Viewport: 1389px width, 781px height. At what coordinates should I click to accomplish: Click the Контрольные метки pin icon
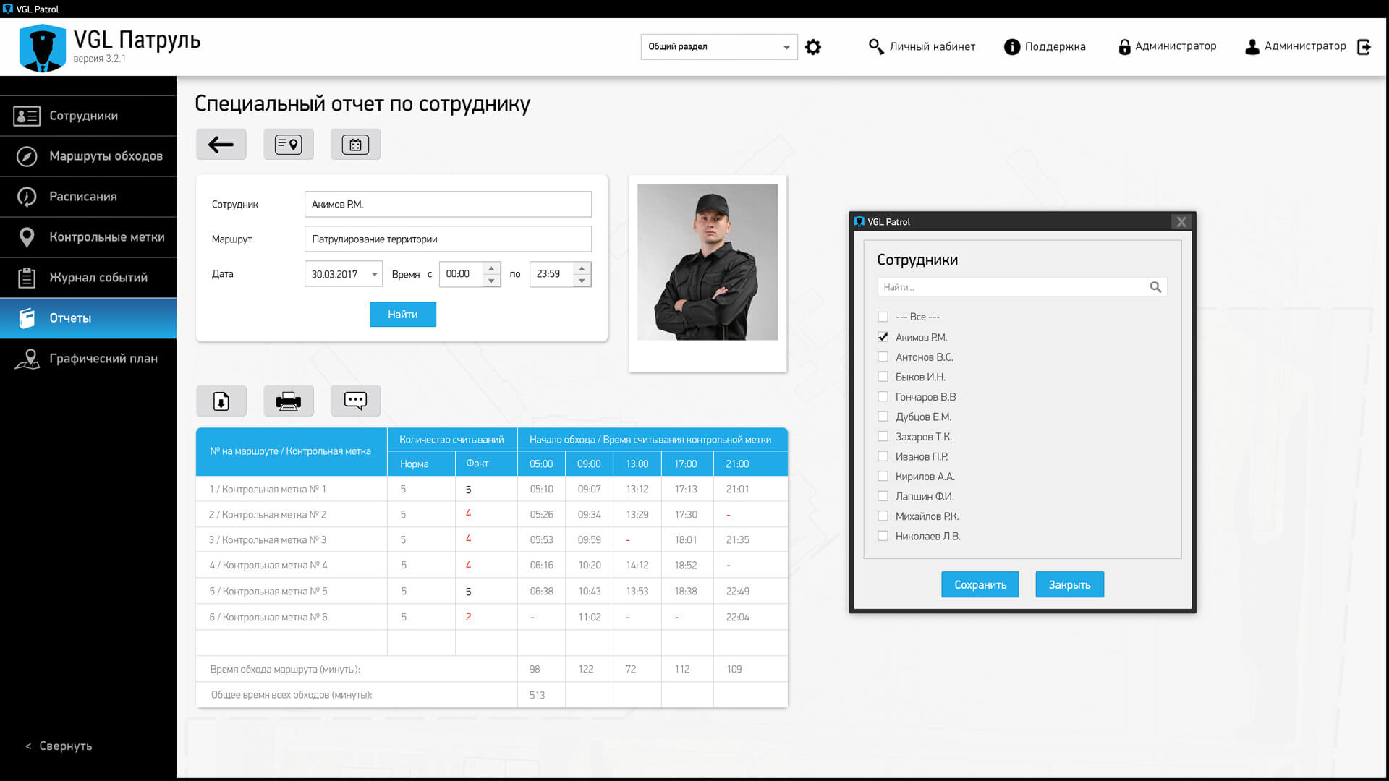click(27, 237)
